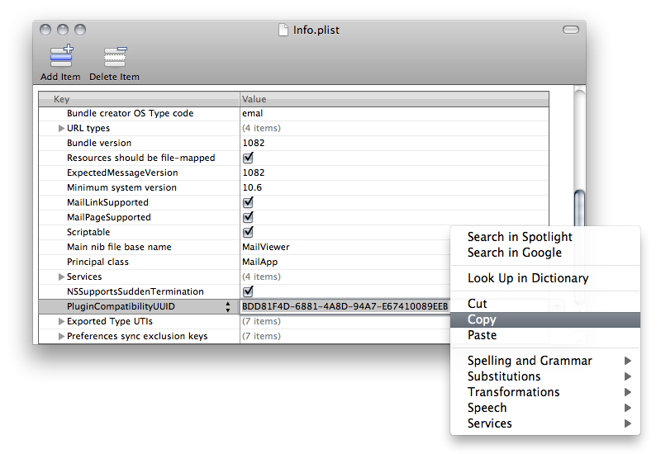
Task: Toggle the MailLinkSupported checkbox
Action: point(248,202)
